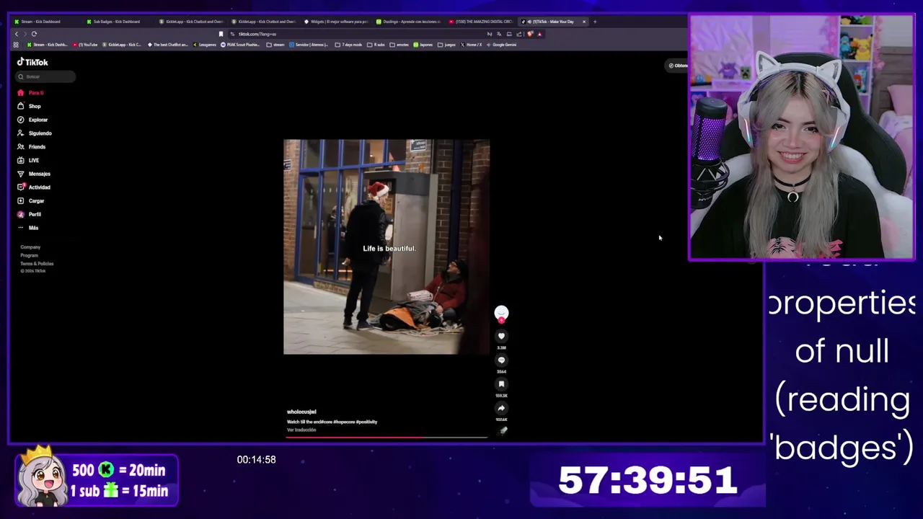Open the Siguiendo feed

click(x=35, y=133)
